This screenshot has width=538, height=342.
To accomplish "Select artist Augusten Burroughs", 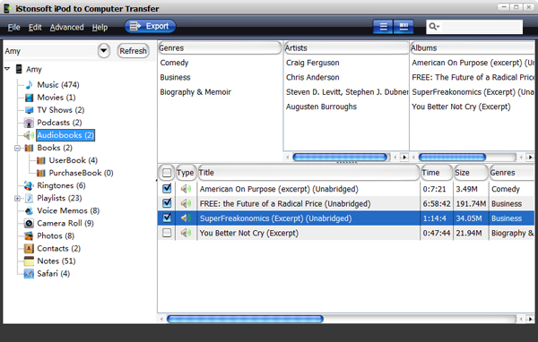I will click(x=322, y=107).
